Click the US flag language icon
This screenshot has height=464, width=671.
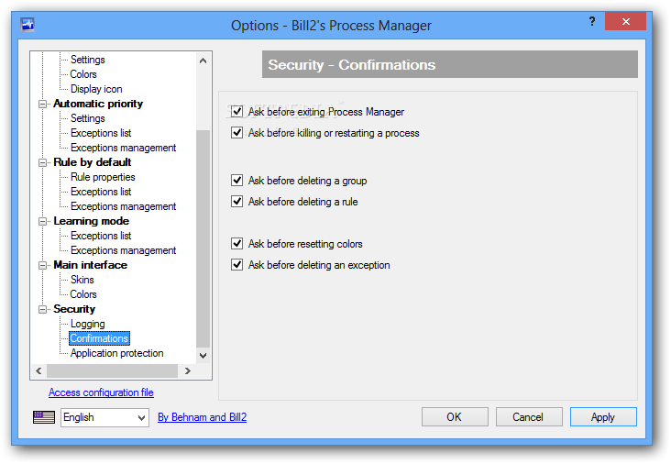pos(44,417)
